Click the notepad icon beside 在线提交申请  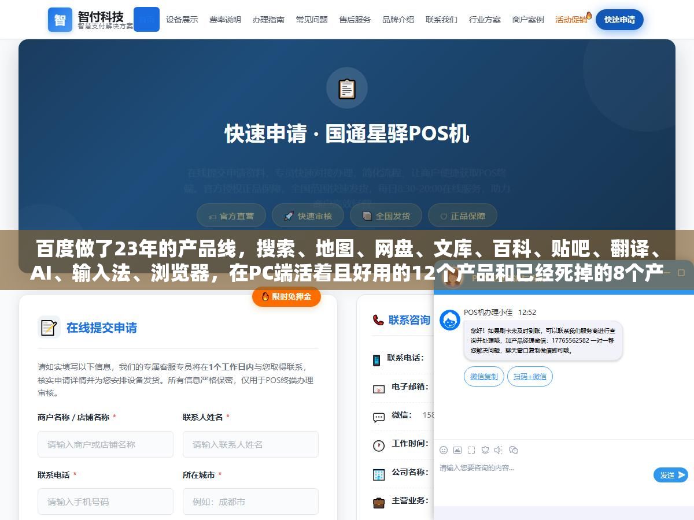[49, 328]
